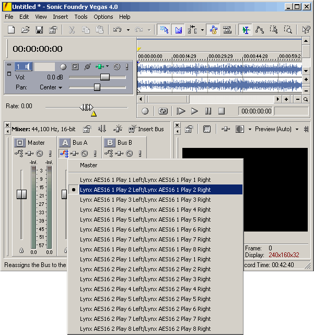The height and width of the screenshot is (335, 314).
Task: Click the New project icon
Action: (x=11, y=29)
